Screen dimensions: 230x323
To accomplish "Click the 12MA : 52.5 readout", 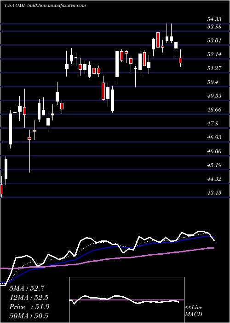I will point(29,298).
